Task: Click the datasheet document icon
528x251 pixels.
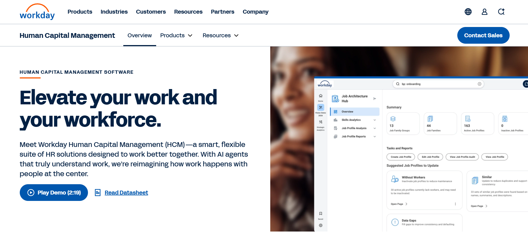Action: [x=98, y=193]
